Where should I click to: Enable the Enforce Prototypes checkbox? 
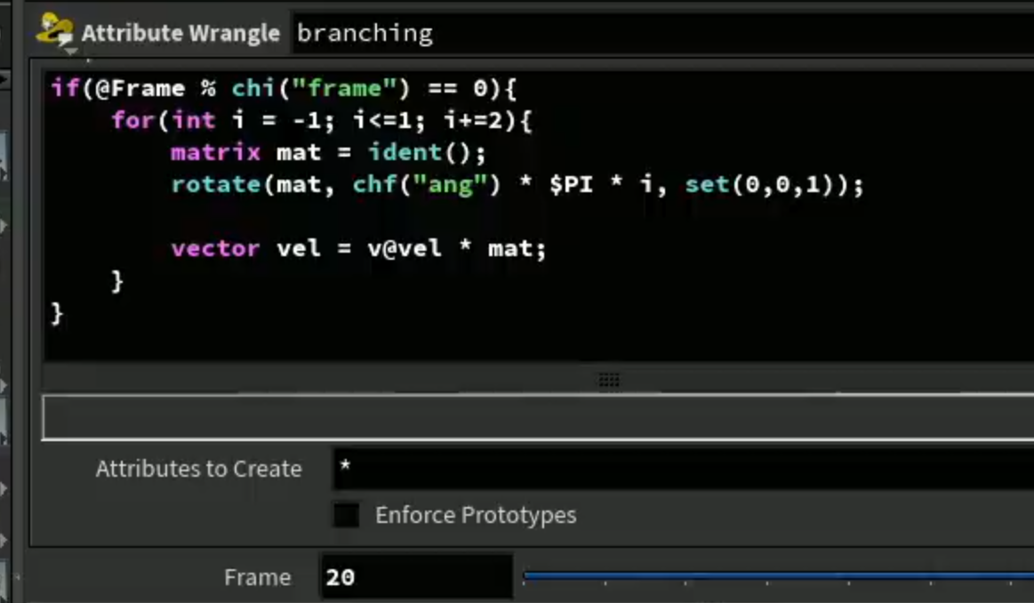pos(346,515)
